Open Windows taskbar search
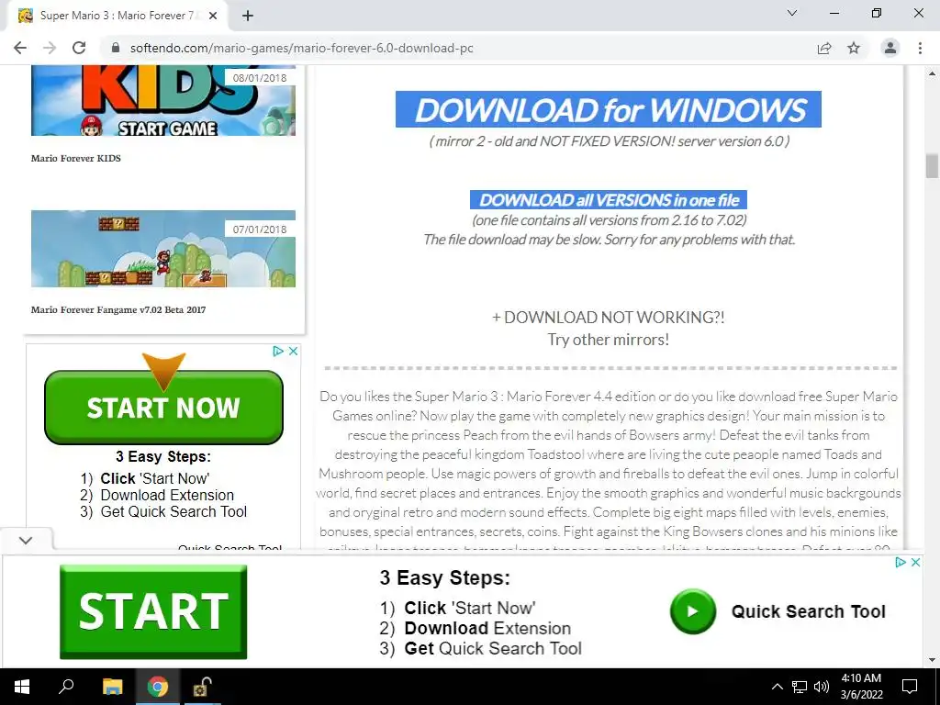The image size is (940, 705). tap(66, 687)
